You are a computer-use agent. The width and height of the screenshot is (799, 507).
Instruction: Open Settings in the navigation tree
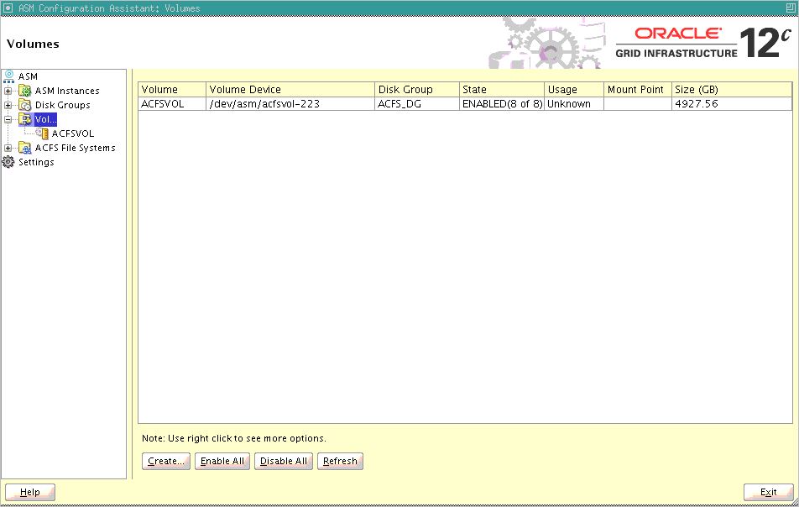[x=36, y=162]
